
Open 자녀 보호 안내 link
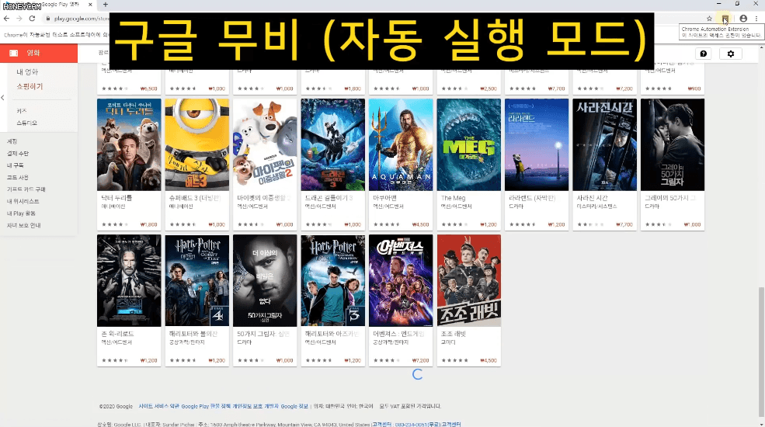pos(23,225)
